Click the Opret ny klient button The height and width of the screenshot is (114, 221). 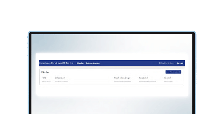(x=173, y=72)
